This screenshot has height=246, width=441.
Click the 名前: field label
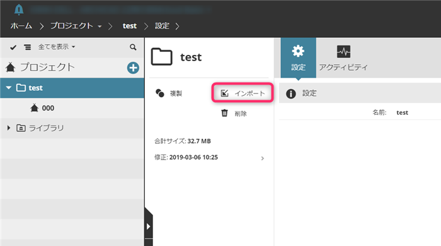(379, 112)
